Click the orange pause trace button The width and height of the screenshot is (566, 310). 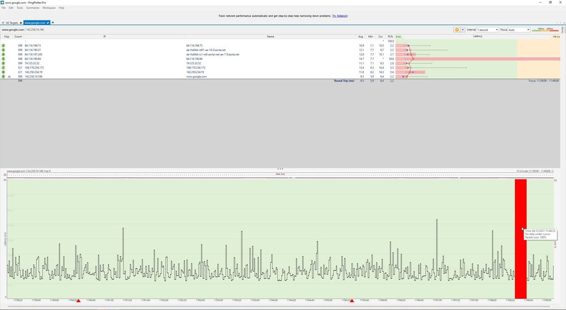point(457,29)
